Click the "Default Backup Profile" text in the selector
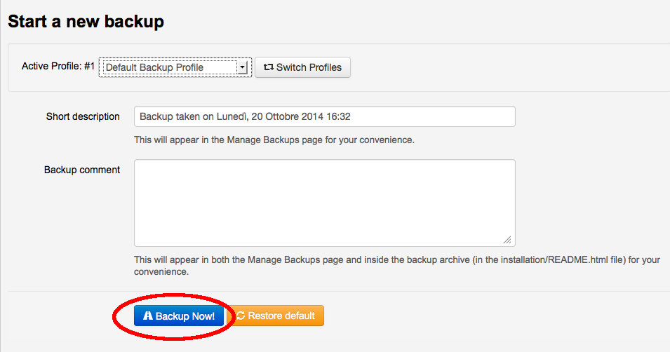The width and height of the screenshot is (670, 352). pos(154,68)
